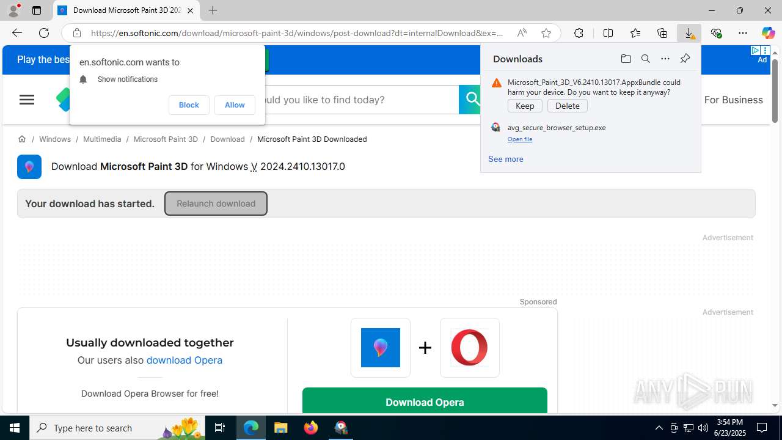Open the Download breadcrumb link
This screenshot has height=440, width=782.
pyautogui.click(x=227, y=139)
